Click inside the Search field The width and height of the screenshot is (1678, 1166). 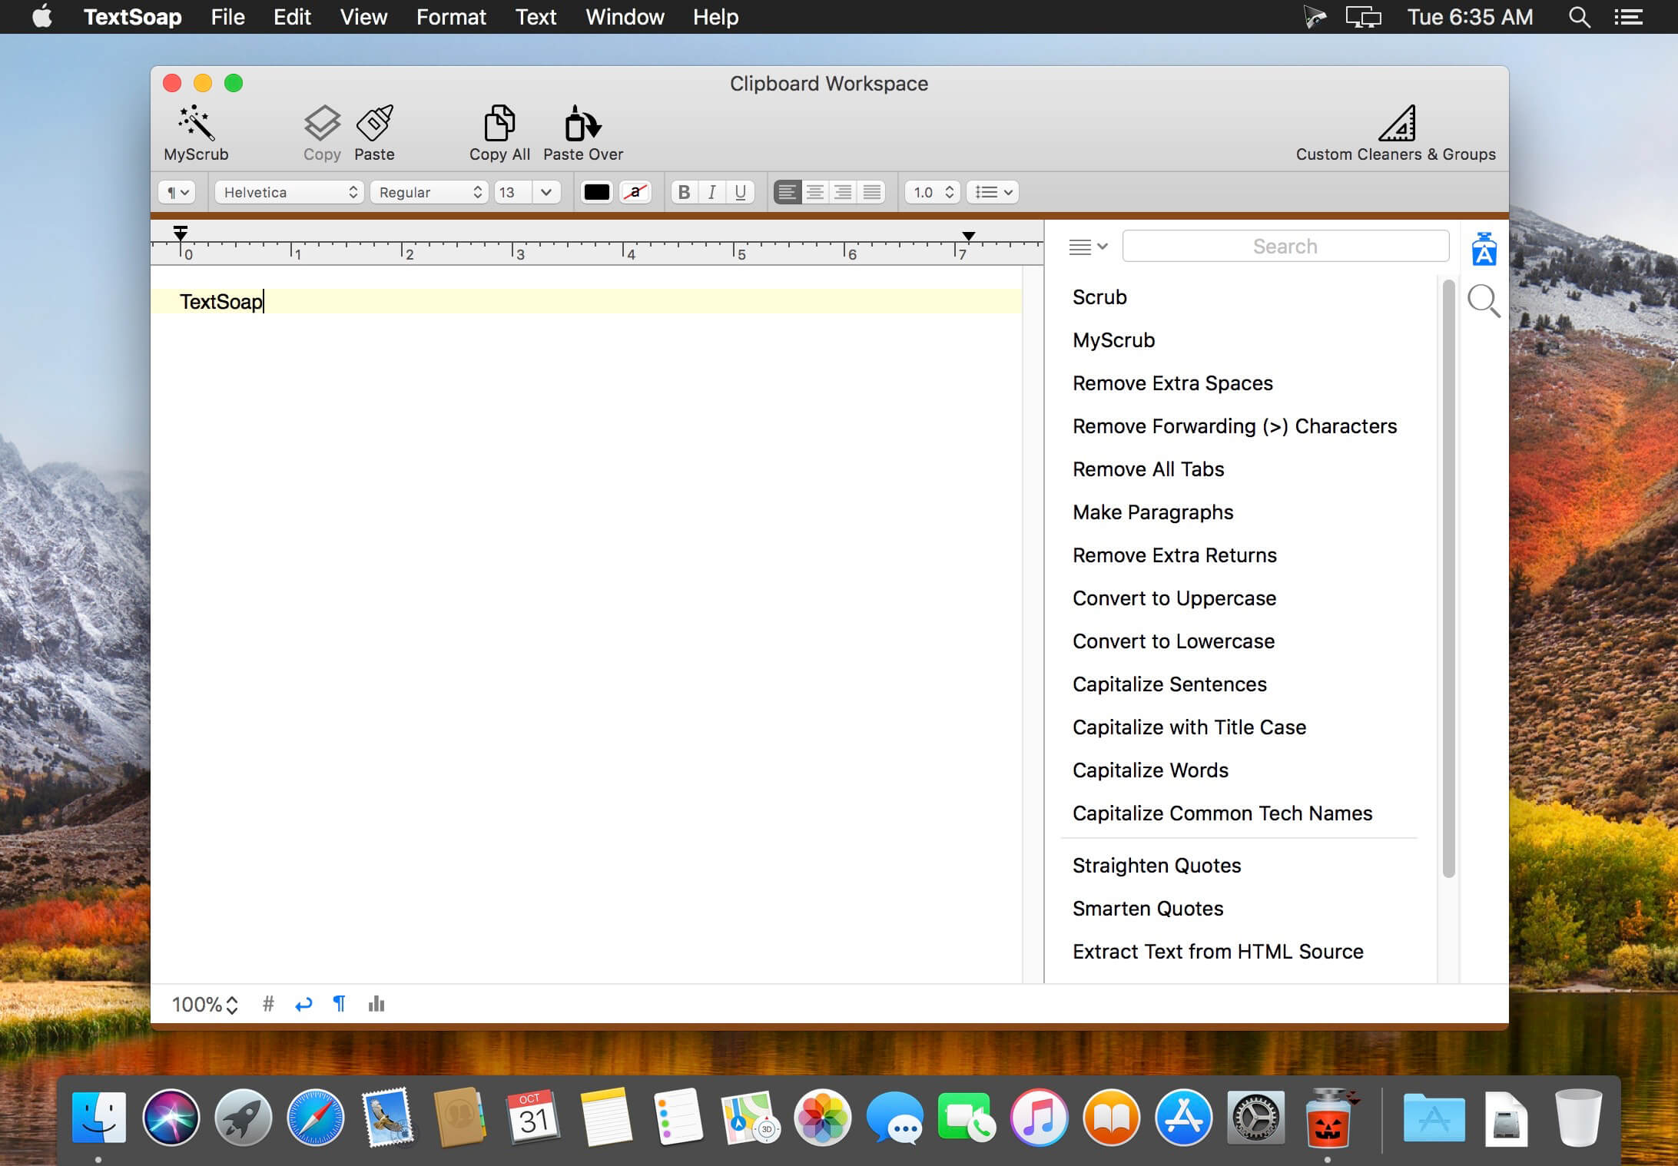1285,246
